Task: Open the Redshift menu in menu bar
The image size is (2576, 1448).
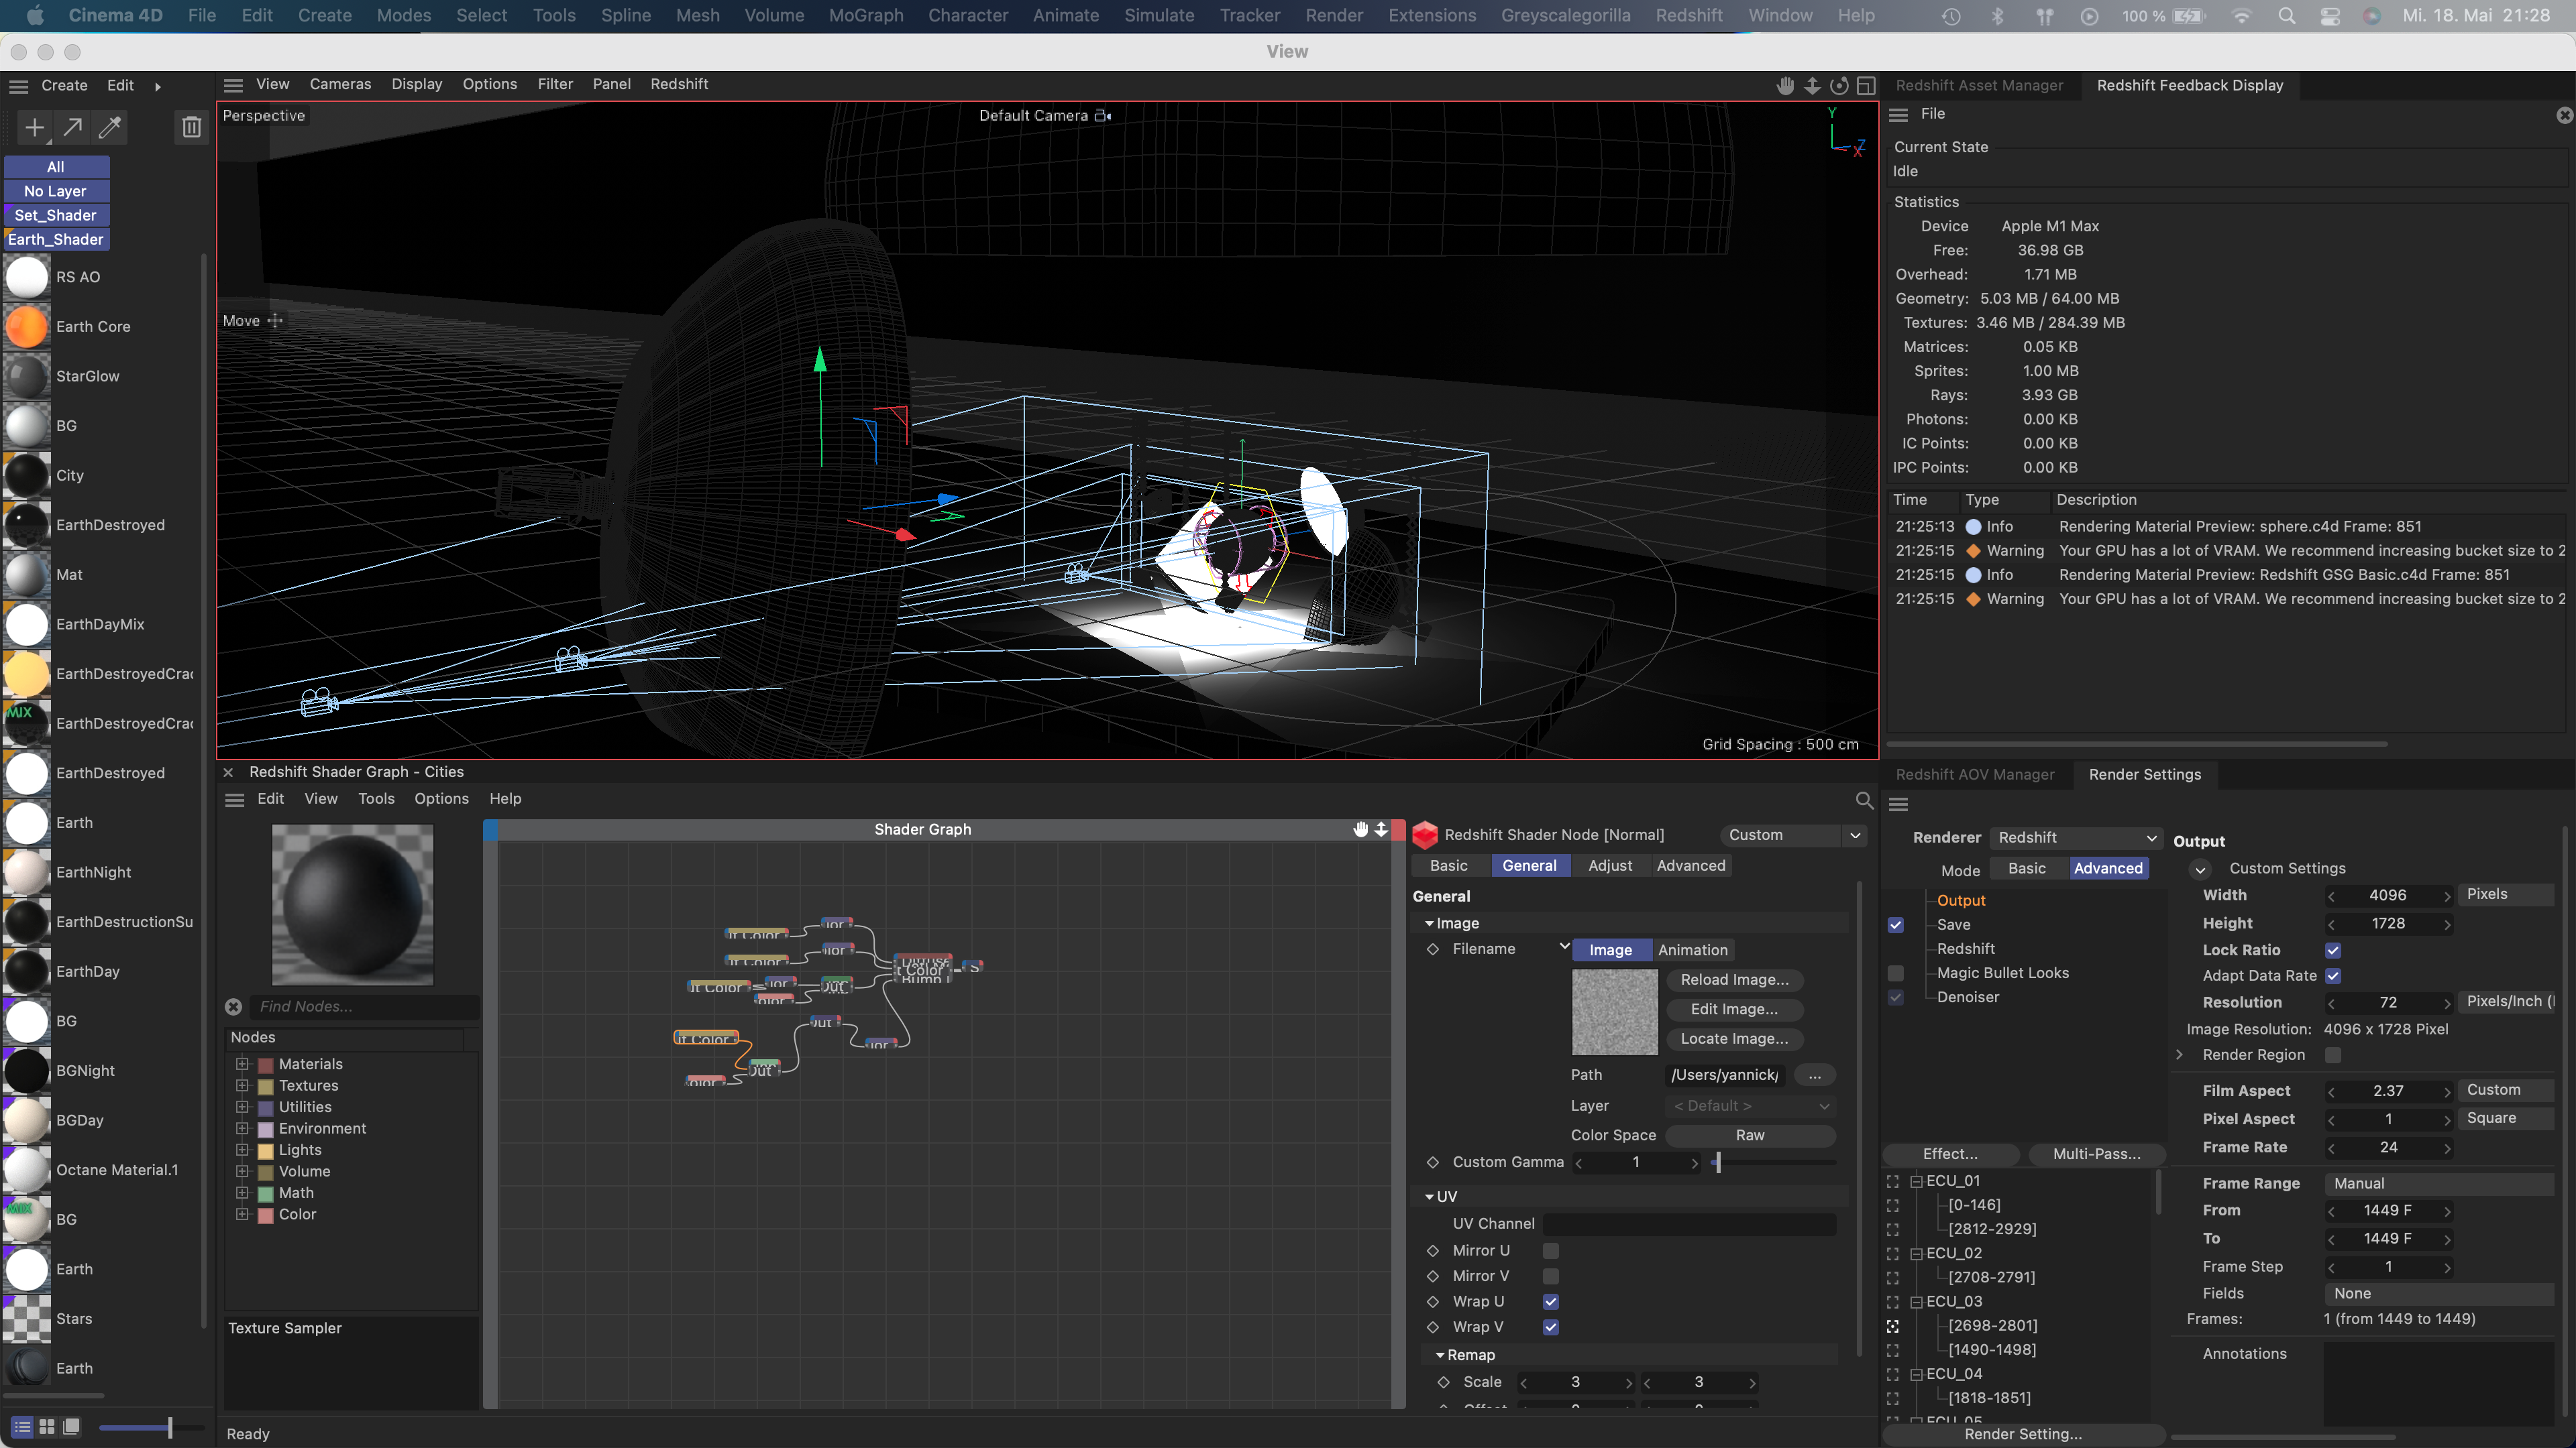Action: point(1688,16)
